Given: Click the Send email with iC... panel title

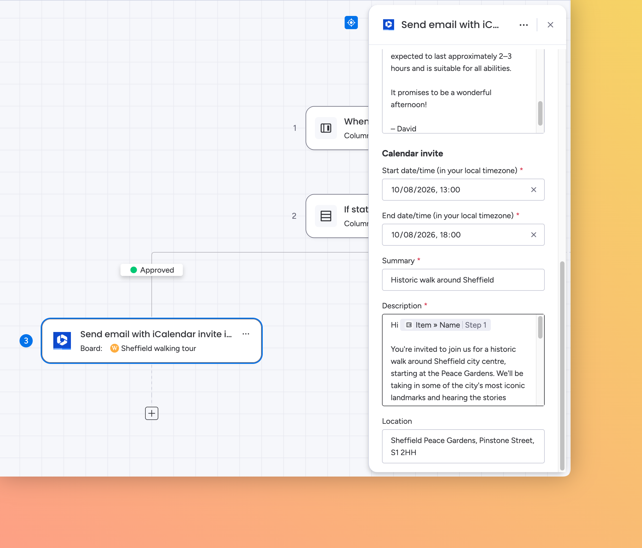Looking at the screenshot, I should 450,24.
